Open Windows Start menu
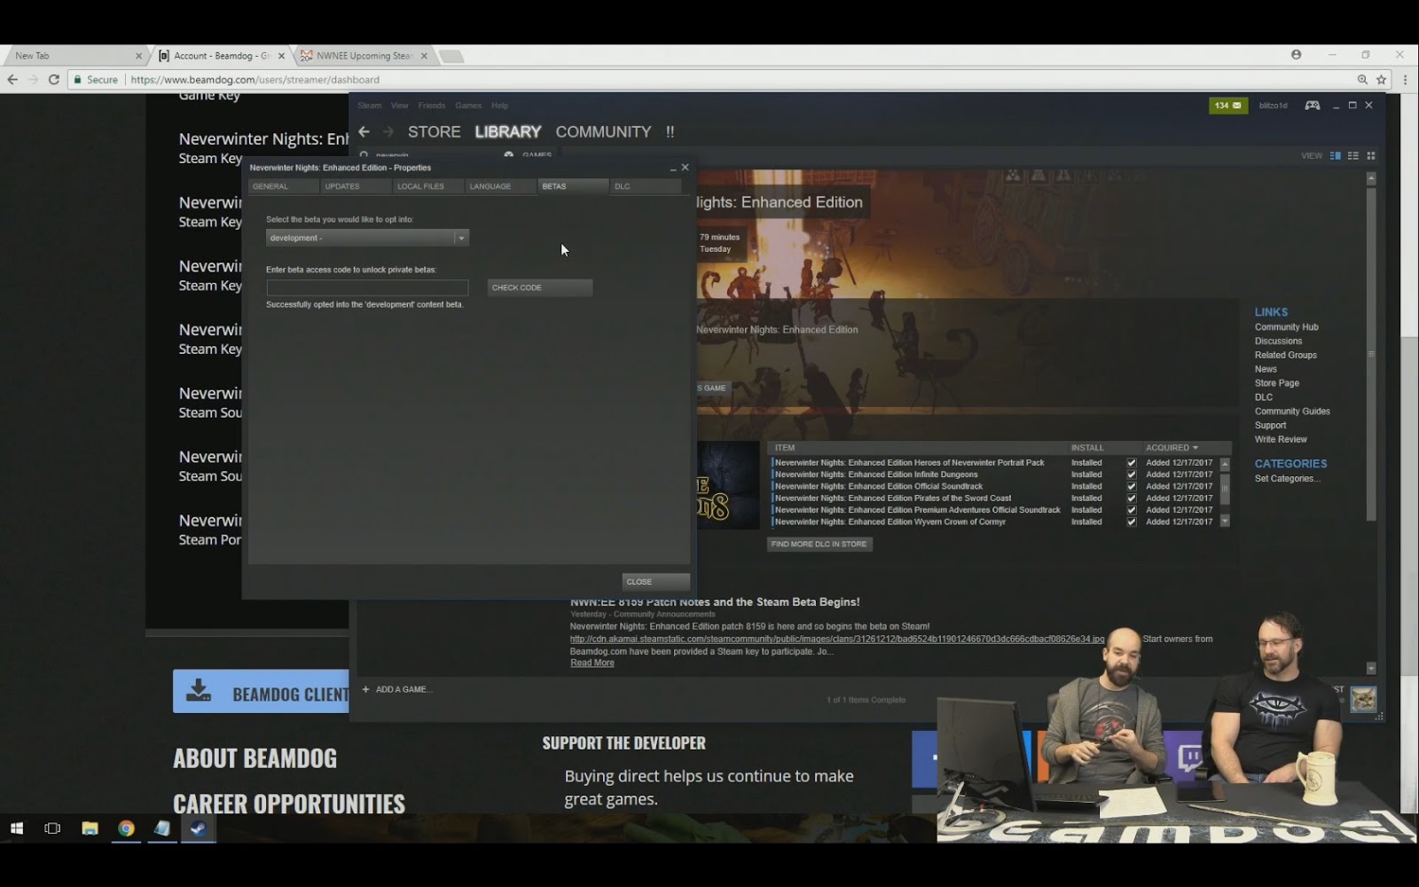The height and width of the screenshot is (887, 1419). coord(16,828)
